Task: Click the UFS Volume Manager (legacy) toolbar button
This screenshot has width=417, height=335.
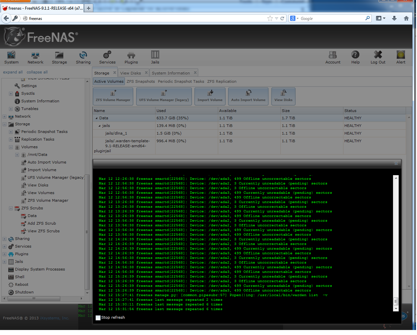Action: [x=164, y=96]
